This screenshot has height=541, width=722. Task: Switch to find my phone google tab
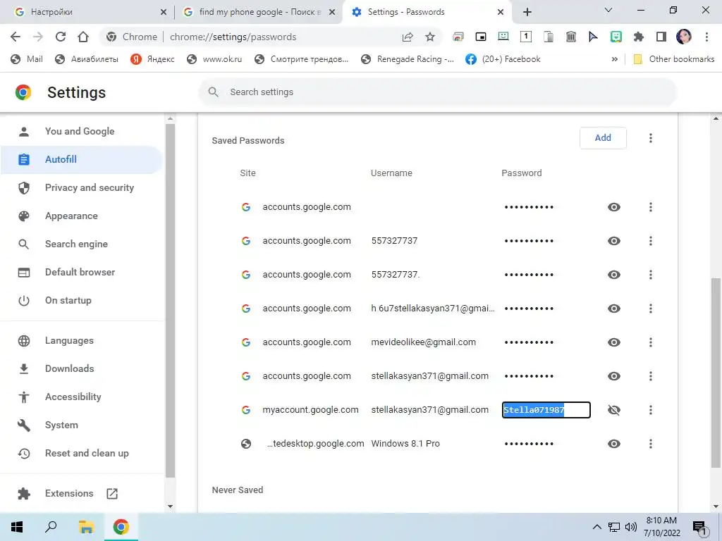pyautogui.click(x=258, y=12)
